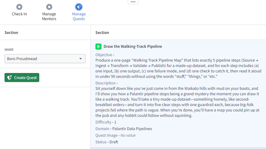Viewport: 266px width, 149px height.
Task: Click the Palantir Data Pipelines domain value
Action: point(132,129)
